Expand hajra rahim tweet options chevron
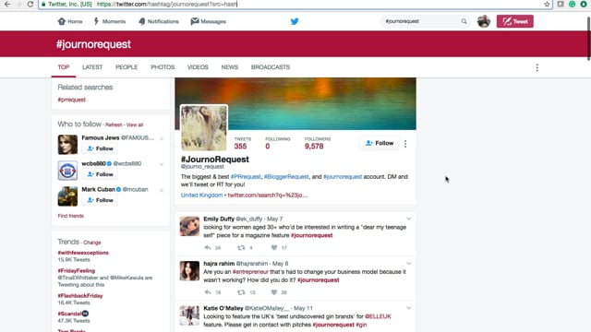The height and width of the screenshot is (332, 591). 409,264
